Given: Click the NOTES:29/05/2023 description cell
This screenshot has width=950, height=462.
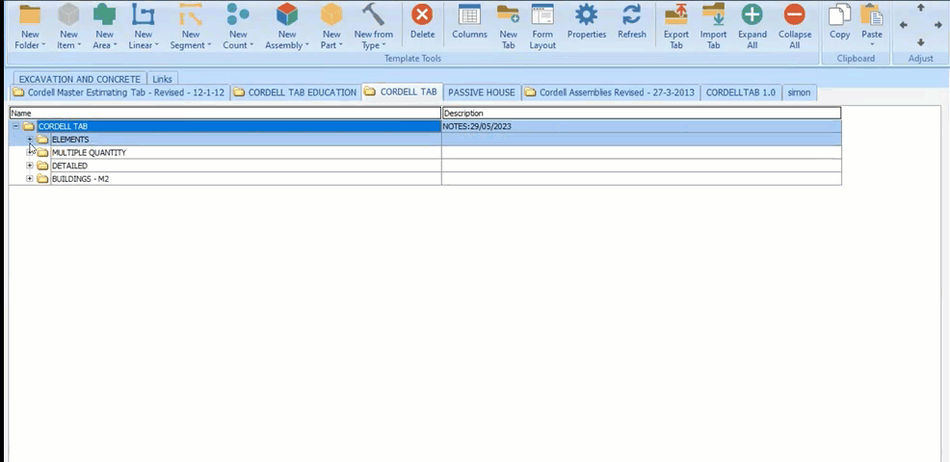Looking at the screenshot, I should click(642, 126).
